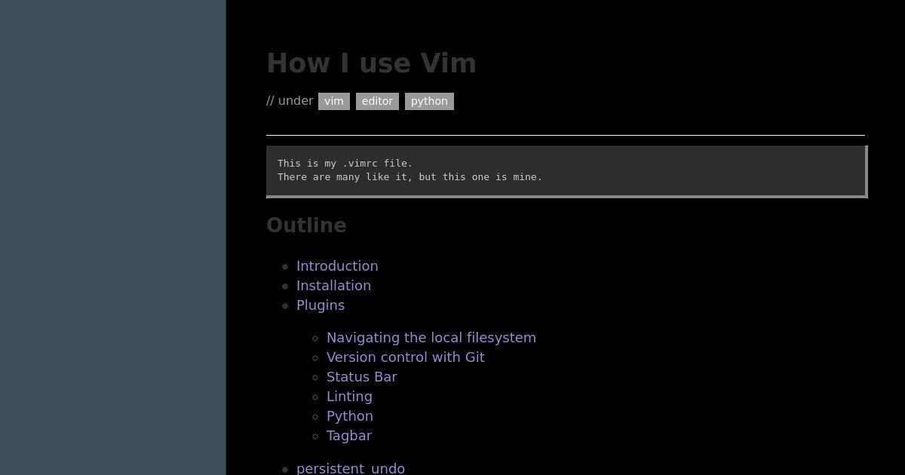Click the '// under' label
The image size is (905, 475).
(x=290, y=101)
